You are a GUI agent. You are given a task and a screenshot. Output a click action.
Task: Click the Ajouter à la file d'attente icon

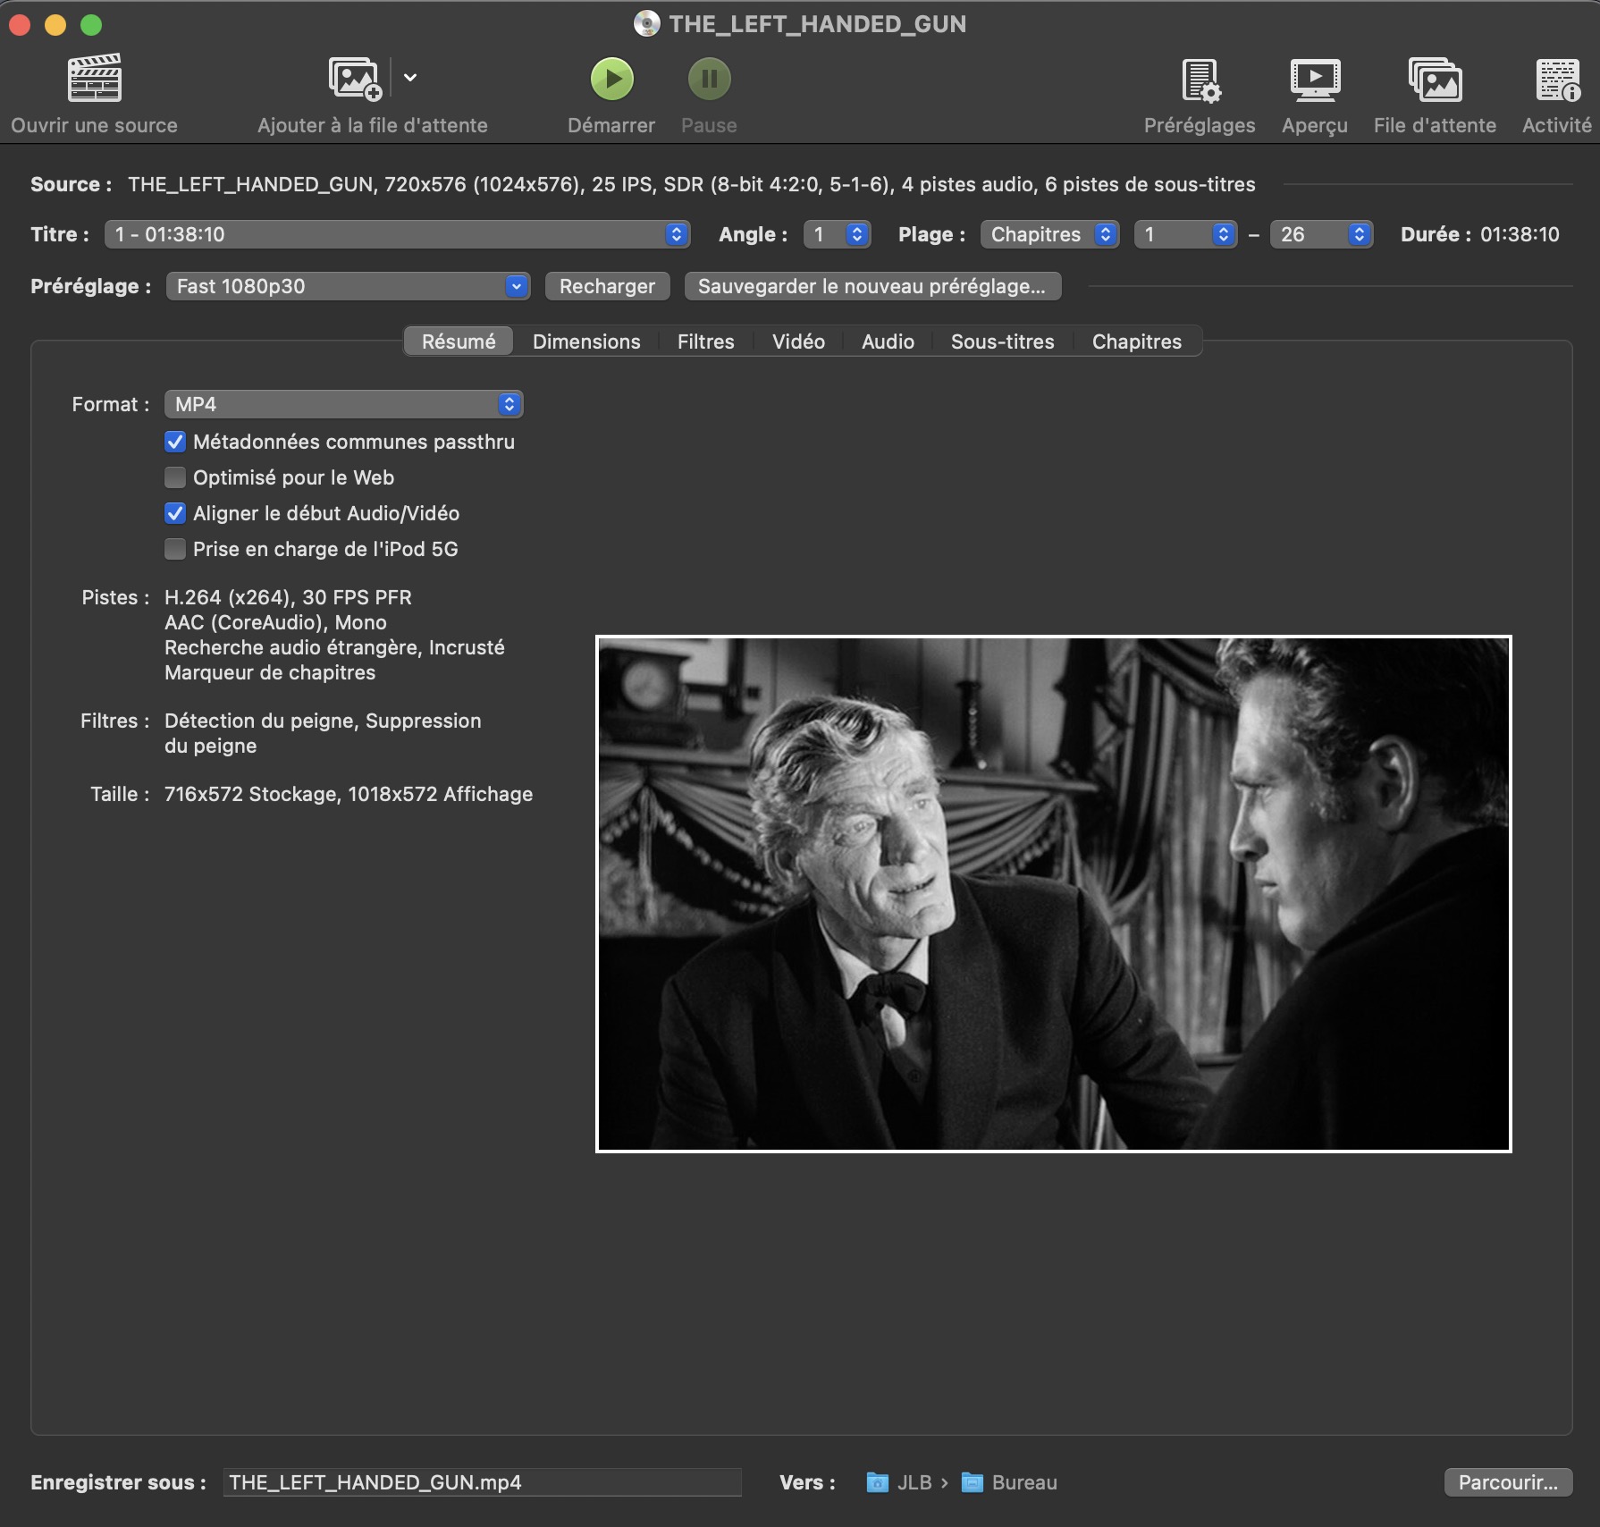(355, 78)
